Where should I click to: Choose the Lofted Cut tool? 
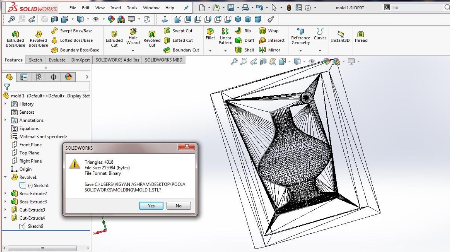[178, 40]
